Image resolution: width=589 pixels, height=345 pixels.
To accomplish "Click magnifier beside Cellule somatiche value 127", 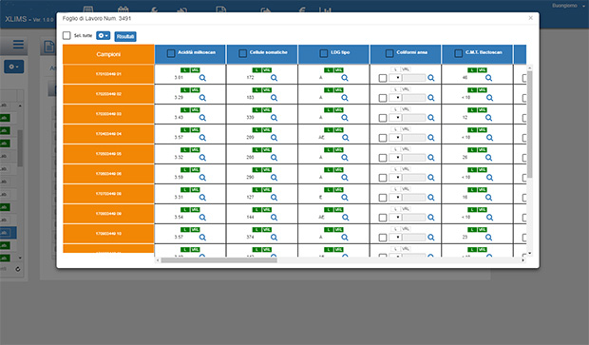I will 274,198.
